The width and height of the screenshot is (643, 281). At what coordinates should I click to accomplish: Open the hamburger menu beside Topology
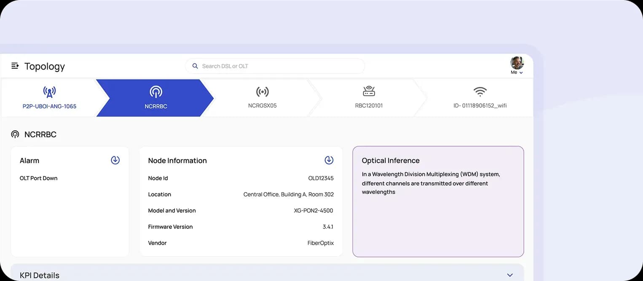click(15, 66)
